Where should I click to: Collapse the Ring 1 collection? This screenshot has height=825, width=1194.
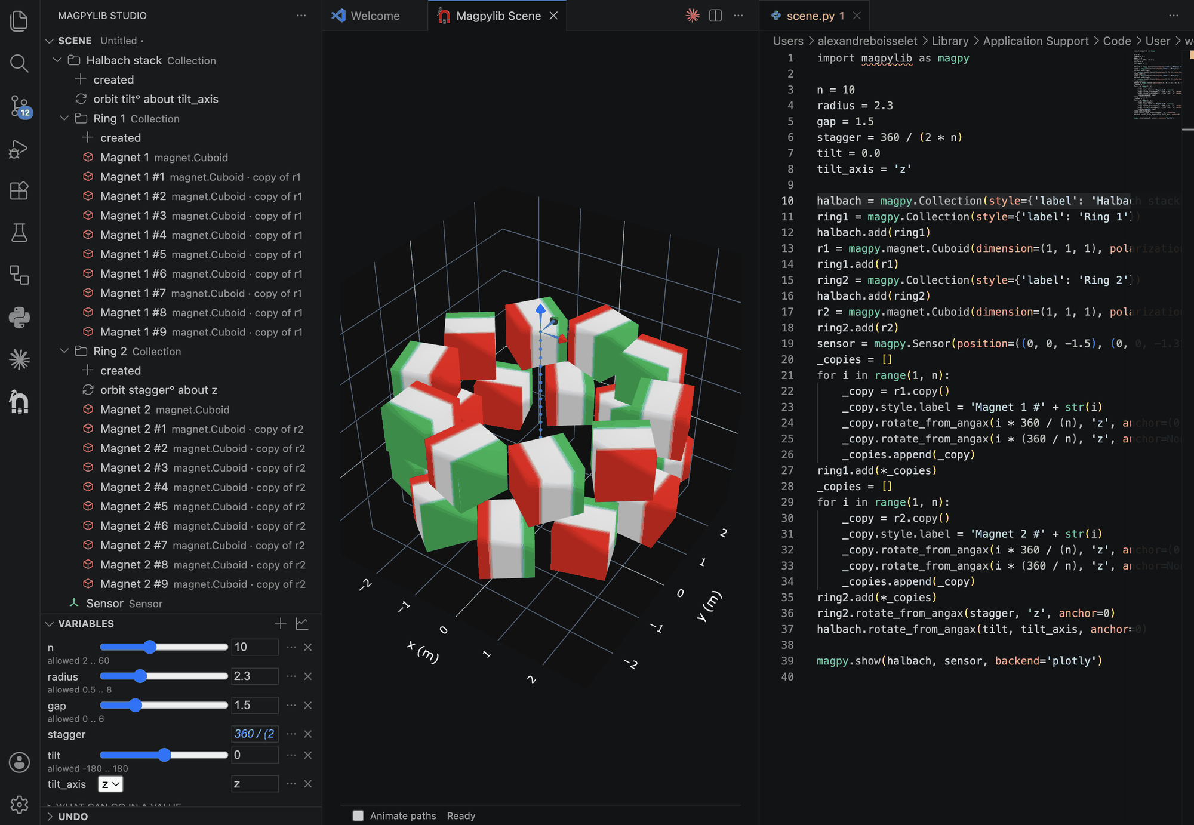(x=64, y=118)
